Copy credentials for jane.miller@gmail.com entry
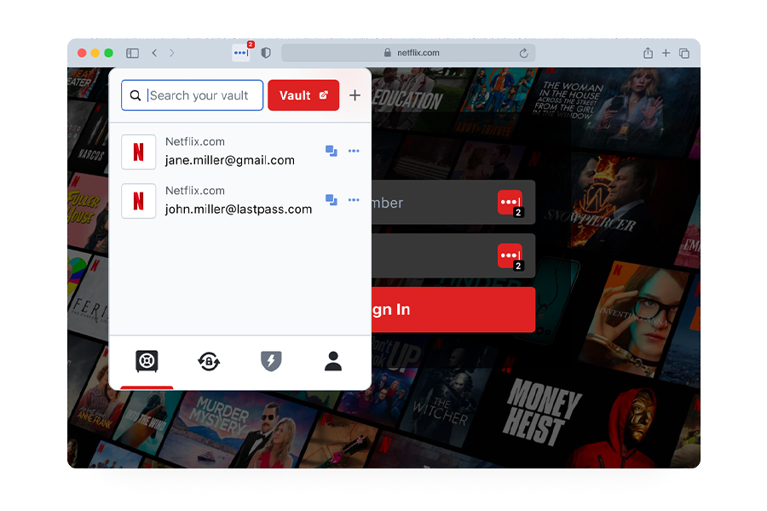The width and height of the screenshot is (767, 511). (332, 152)
